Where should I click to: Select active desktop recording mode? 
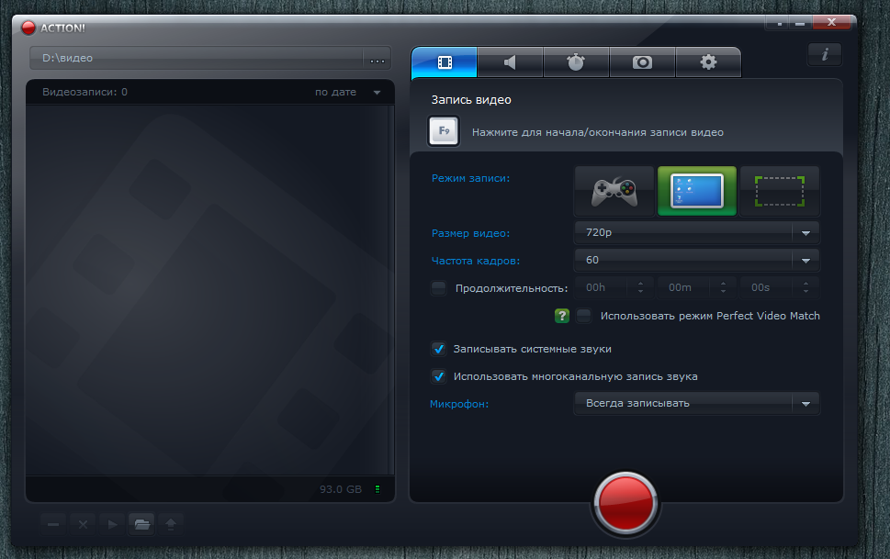click(x=696, y=191)
